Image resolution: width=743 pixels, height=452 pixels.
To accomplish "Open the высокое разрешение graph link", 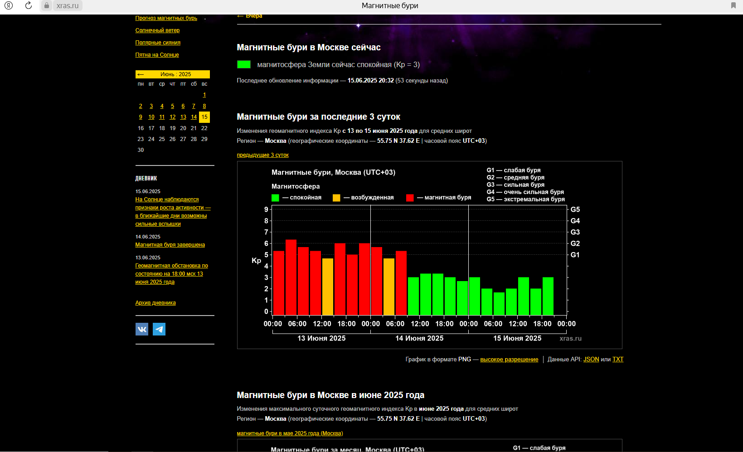I will click(x=509, y=360).
